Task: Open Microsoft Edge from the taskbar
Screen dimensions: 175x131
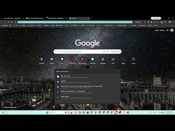Action: point(84,112)
